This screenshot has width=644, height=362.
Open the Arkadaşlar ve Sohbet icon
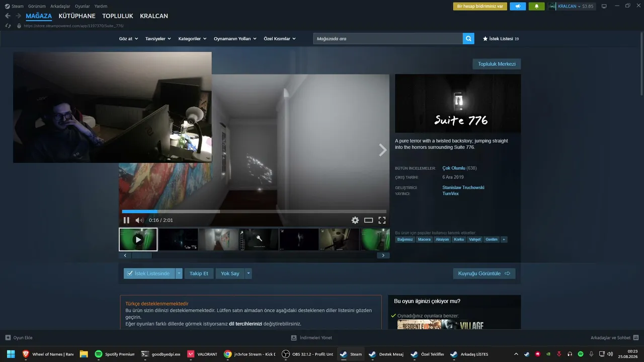pyautogui.click(x=636, y=338)
